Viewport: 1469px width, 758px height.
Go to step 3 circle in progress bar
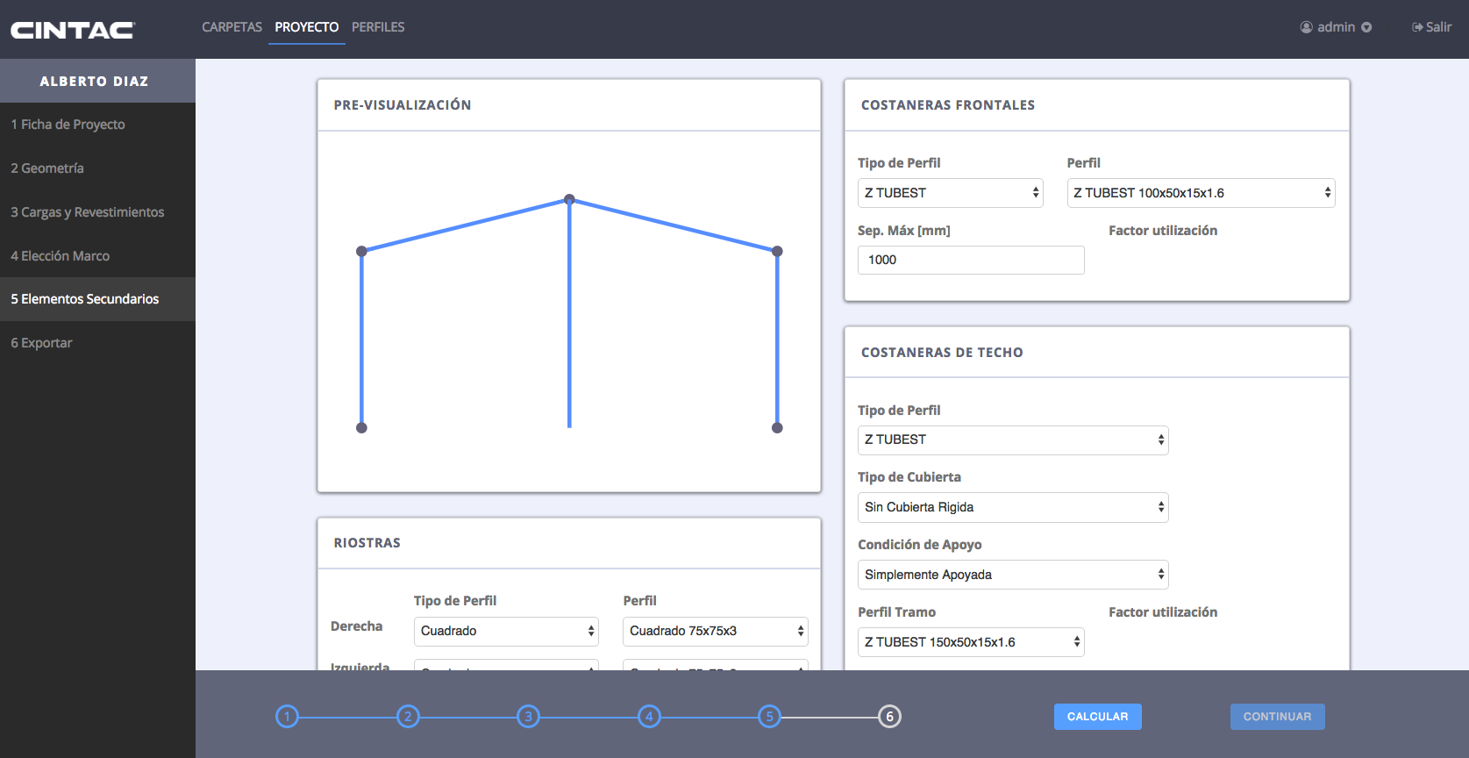pos(528,717)
